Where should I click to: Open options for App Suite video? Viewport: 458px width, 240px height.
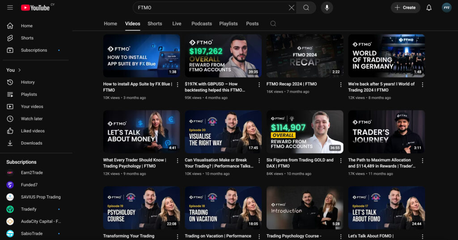coord(177,85)
